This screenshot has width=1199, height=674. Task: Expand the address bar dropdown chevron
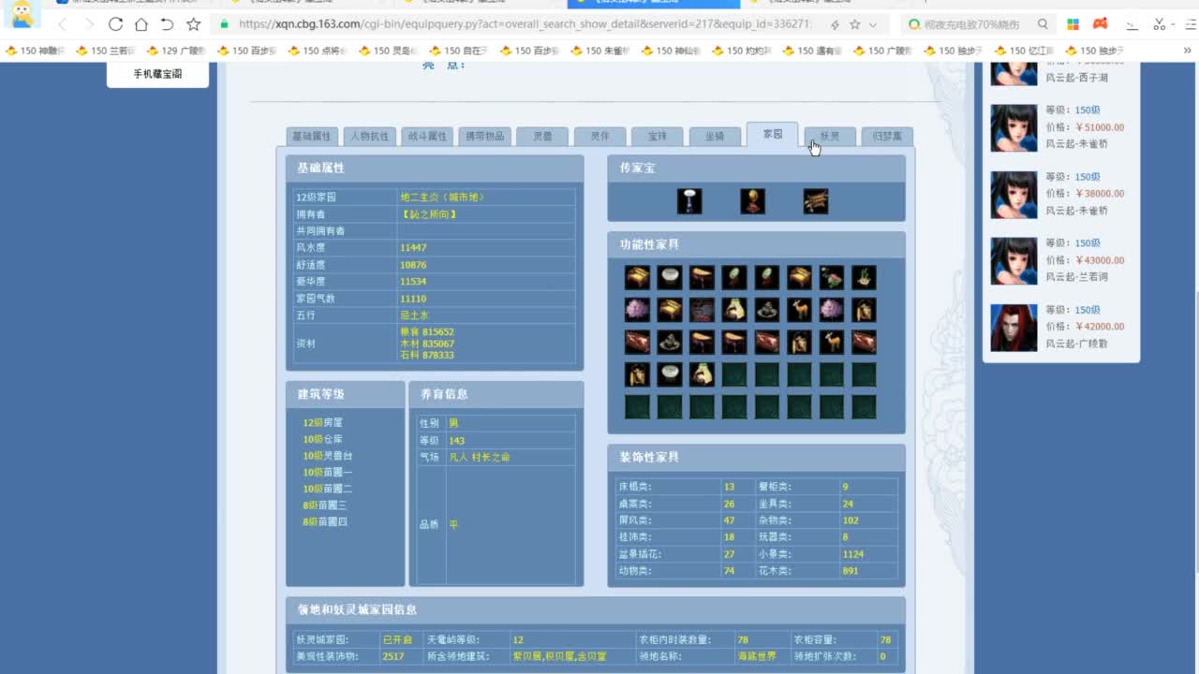click(x=873, y=24)
